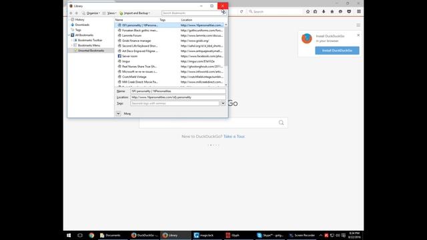The width and height of the screenshot is (427, 240).
Task: Click the Tags text field
Action: tap(175, 103)
